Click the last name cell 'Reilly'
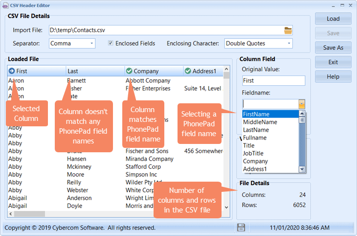The image size is (357, 236). click(x=74, y=182)
